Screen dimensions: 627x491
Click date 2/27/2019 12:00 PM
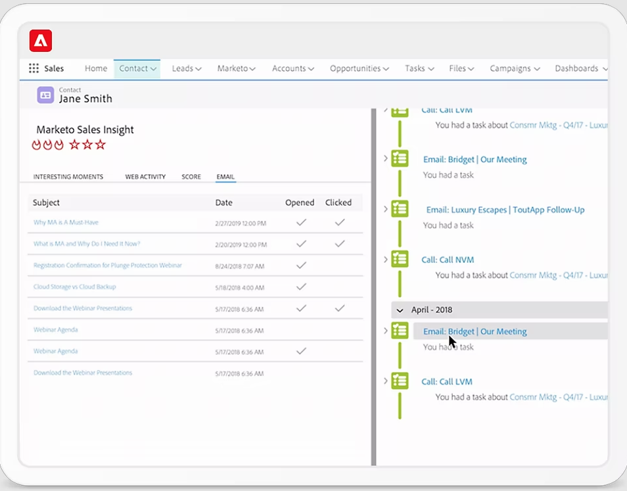(x=241, y=223)
